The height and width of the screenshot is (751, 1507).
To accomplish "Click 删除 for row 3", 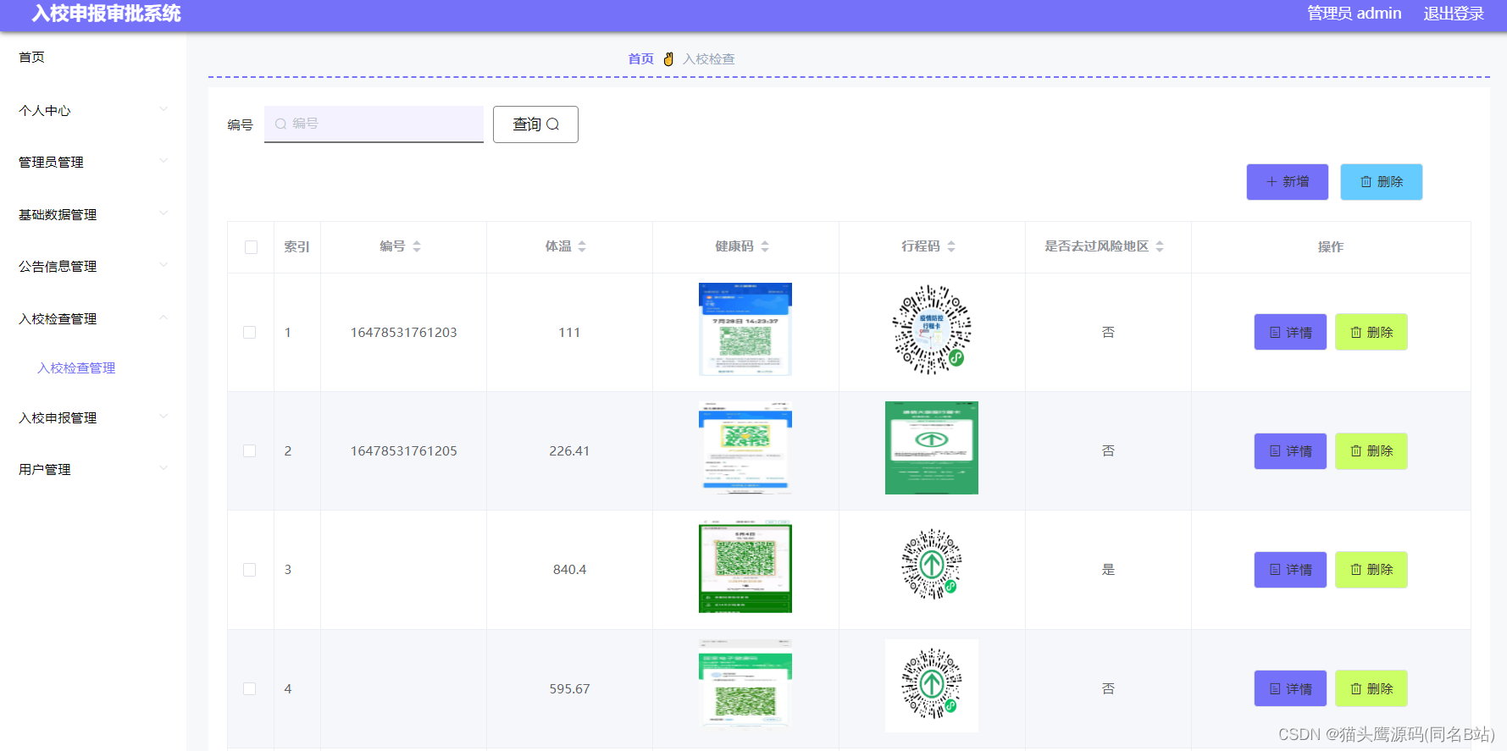I will 1371,569.
